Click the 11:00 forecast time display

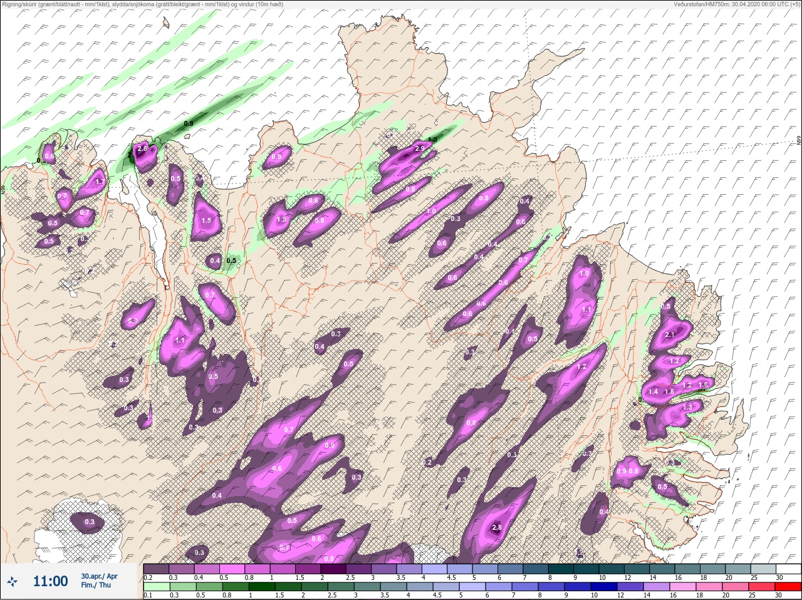click(50, 581)
